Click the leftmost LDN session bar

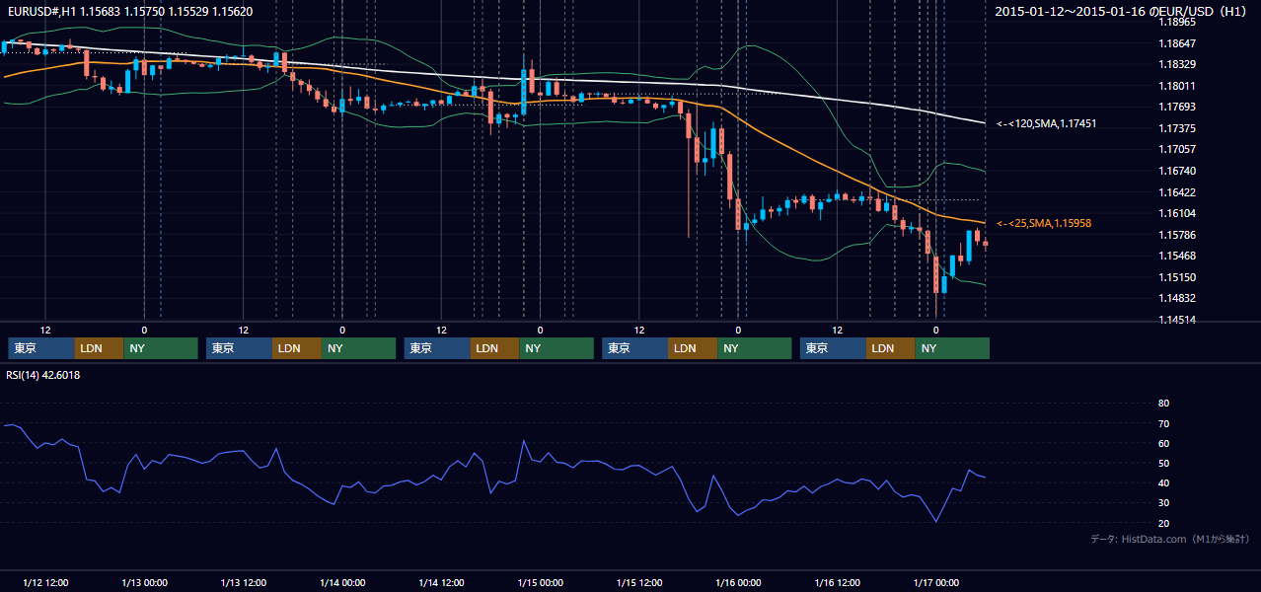click(x=99, y=348)
